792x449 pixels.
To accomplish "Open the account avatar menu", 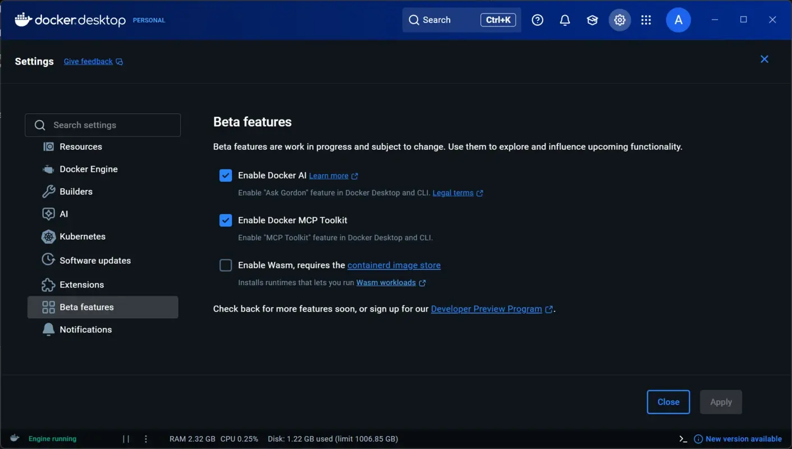I will [x=678, y=20].
